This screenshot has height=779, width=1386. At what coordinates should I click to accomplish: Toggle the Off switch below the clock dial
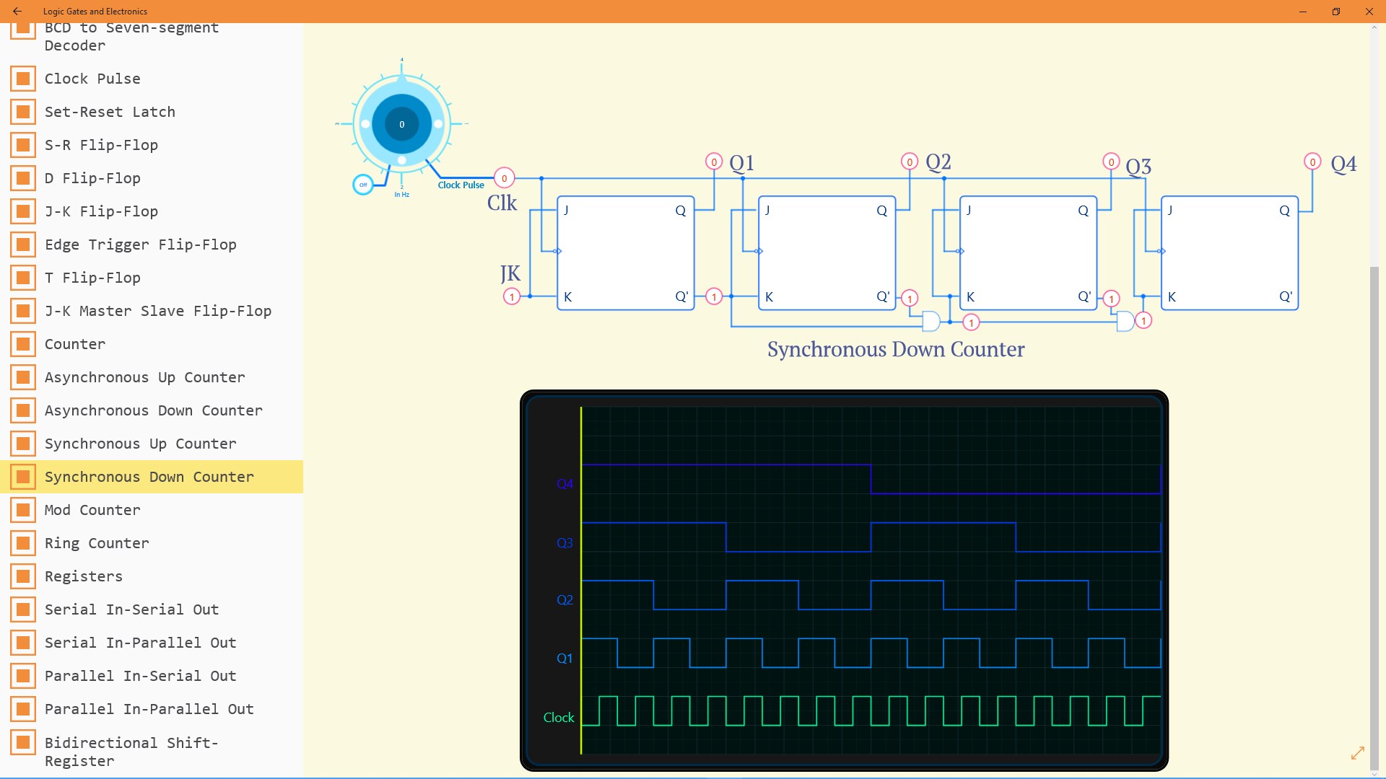click(x=363, y=184)
